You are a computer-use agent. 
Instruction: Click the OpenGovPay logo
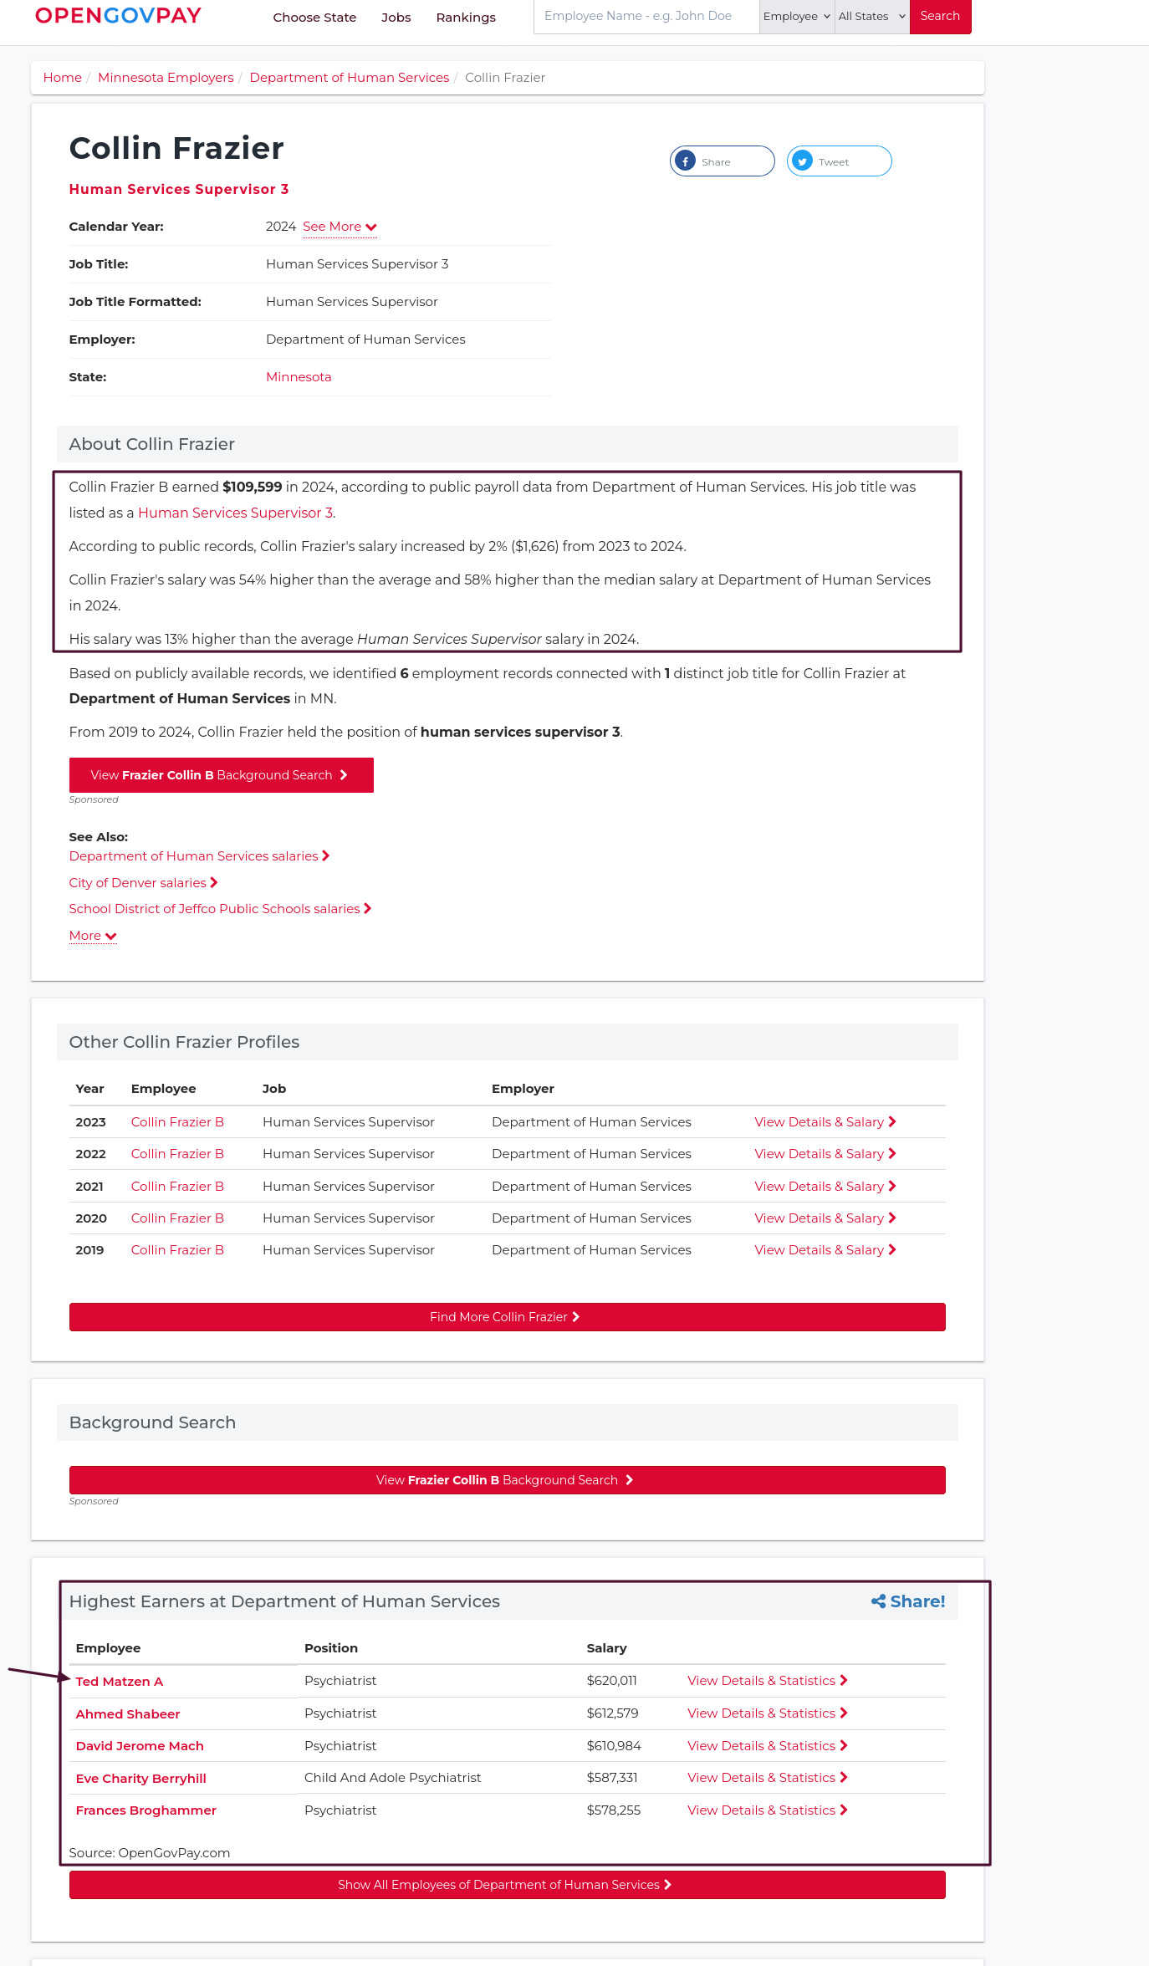pos(118,16)
